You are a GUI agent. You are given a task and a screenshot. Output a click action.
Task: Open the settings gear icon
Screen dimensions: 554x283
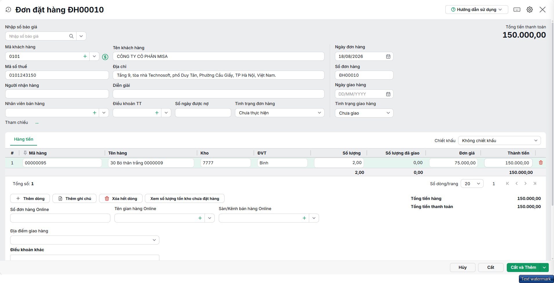point(530,10)
